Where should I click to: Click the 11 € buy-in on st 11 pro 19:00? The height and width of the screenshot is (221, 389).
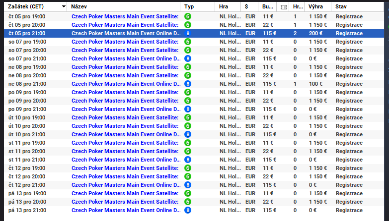(x=268, y=143)
